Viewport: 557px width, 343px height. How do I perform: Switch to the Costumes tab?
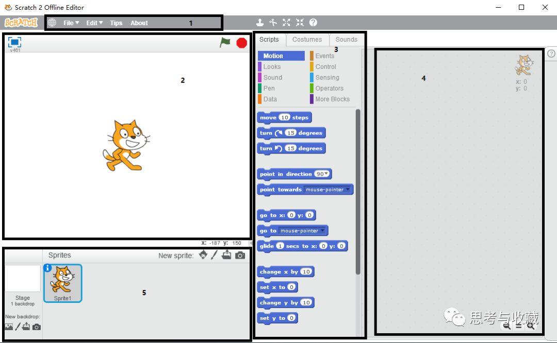click(307, 39)
